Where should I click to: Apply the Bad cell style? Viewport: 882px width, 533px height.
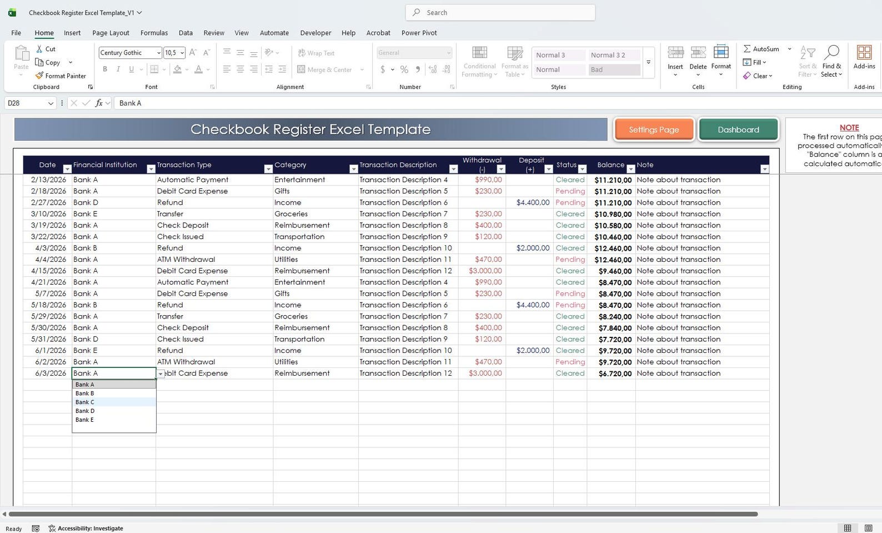[614, 69]
